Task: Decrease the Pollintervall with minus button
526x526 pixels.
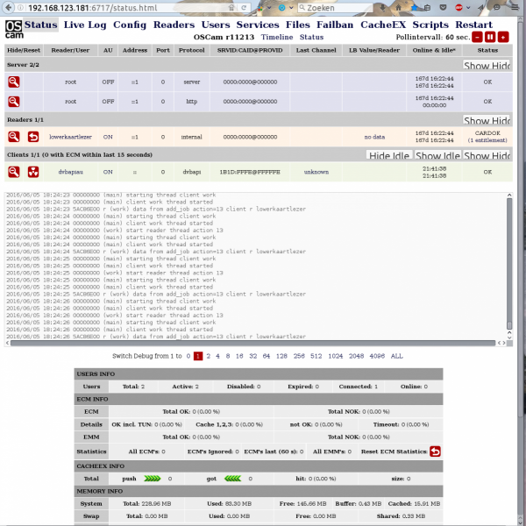Action: 477,38
